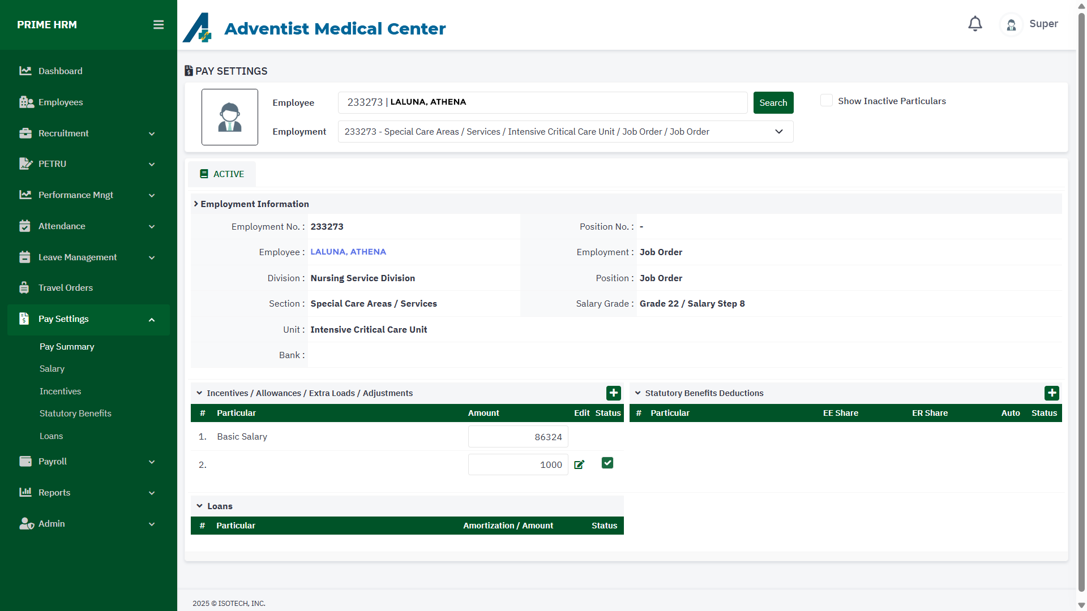Image resolution: width=1087 pixels, height=611 pixels.
Task: Click the Super user avatar icon
Action: point(1011,24)
